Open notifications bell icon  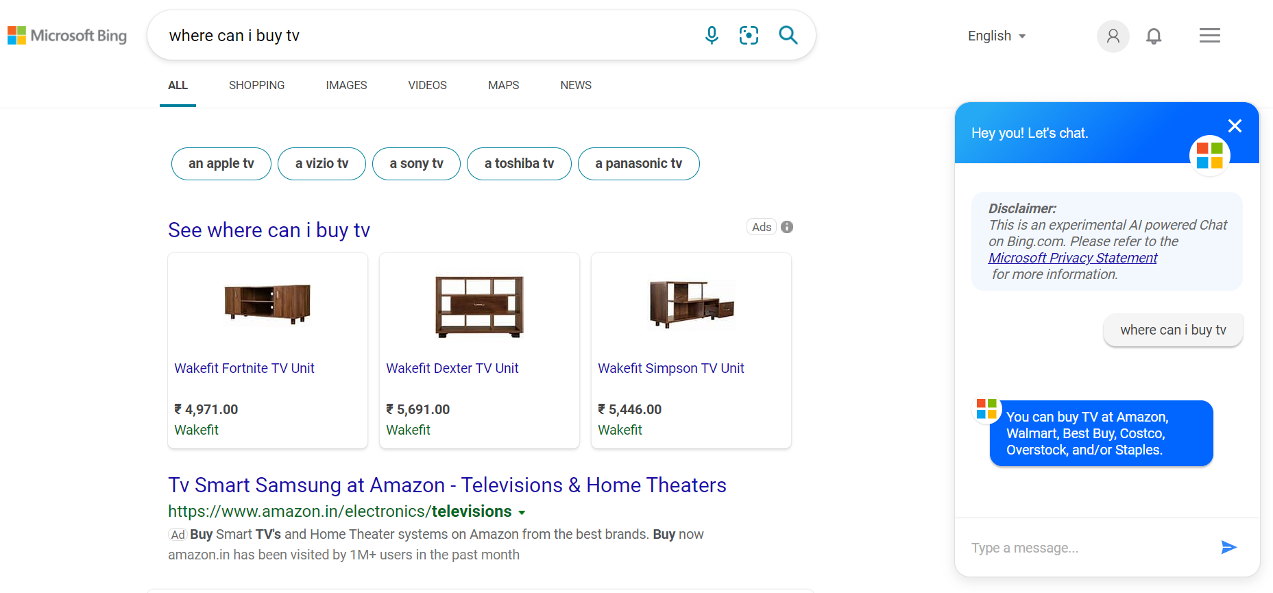point(1154,36)
